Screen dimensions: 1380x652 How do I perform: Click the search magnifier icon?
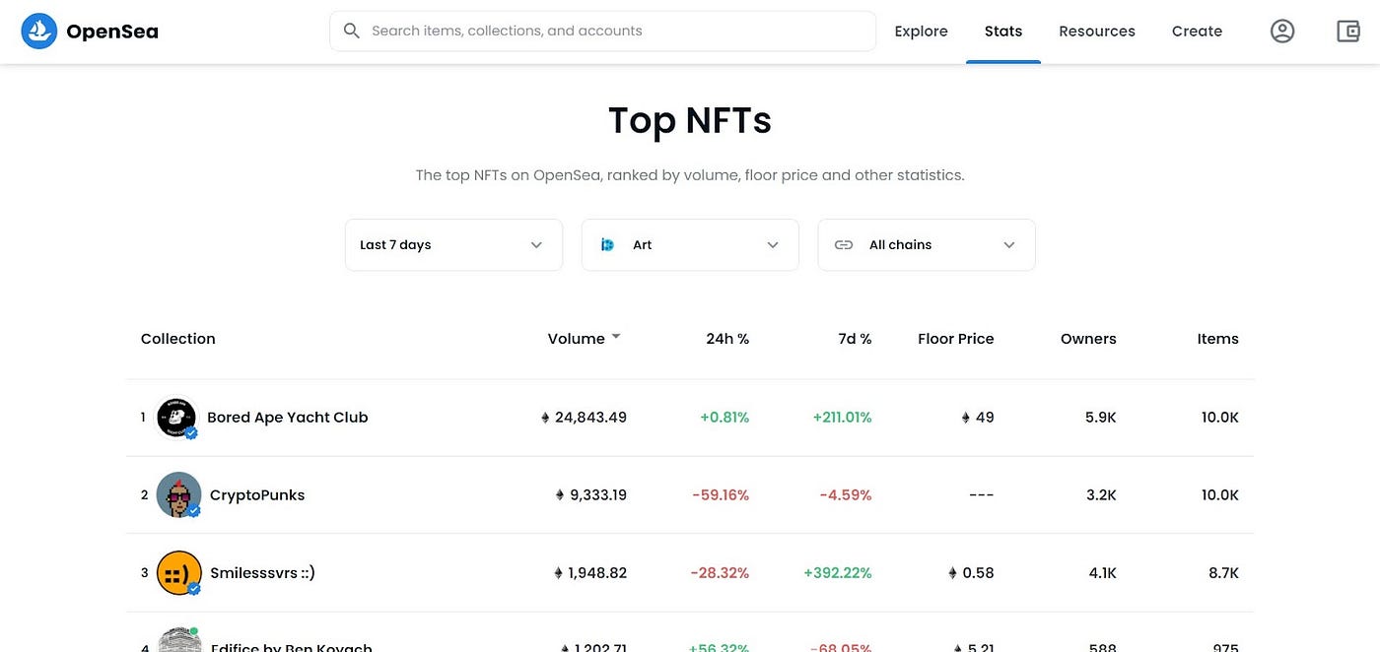click(351, 32)
